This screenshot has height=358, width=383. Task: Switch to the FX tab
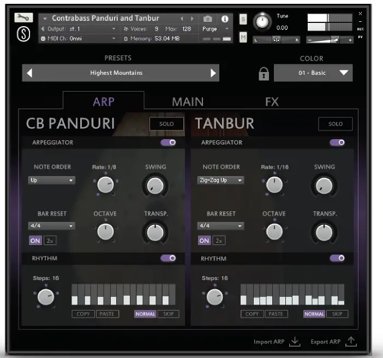coord(272,102)
